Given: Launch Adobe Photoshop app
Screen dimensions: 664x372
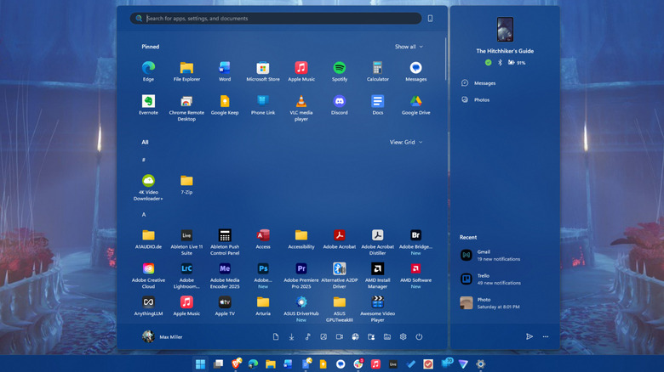Looking at the screenshot, I should coord(262,275).
